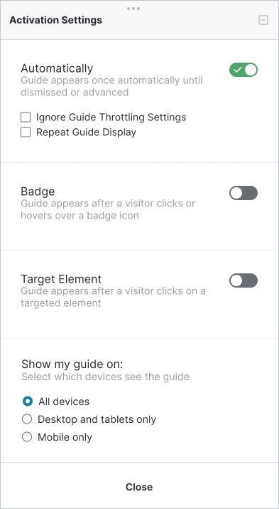
Task: Collapse the Activation Settings panel icon
Action: pos(263,20)
